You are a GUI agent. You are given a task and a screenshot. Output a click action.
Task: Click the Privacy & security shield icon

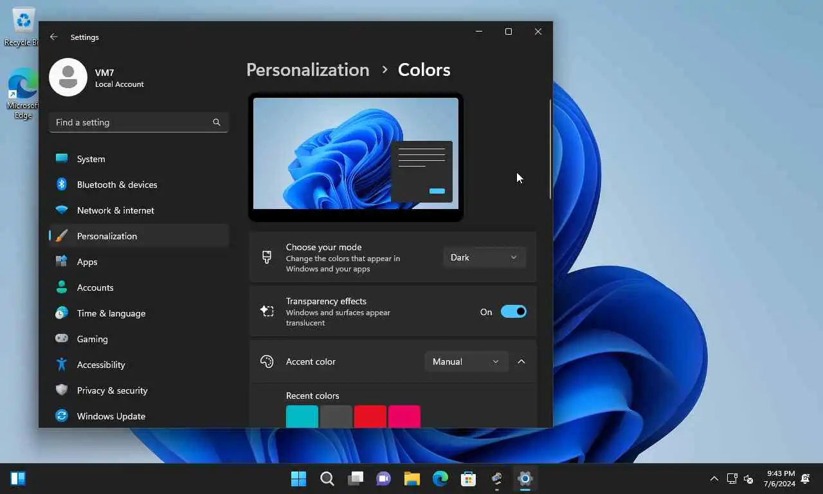[62, 390]
